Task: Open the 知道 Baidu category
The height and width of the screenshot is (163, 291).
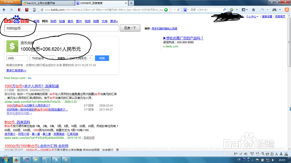Action: (x=62, y=21)
